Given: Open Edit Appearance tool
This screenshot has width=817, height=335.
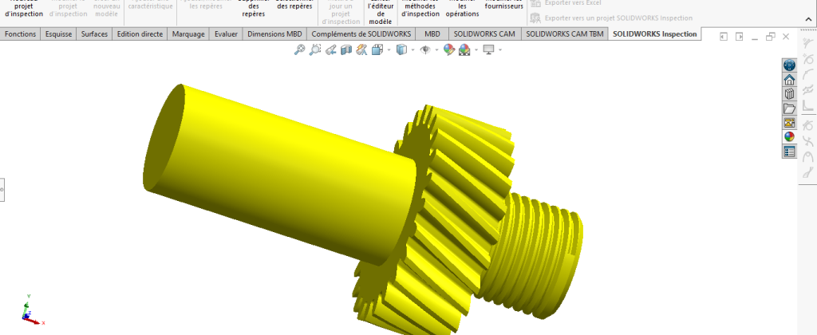Looking at the screenshot, I should (449, 50).
